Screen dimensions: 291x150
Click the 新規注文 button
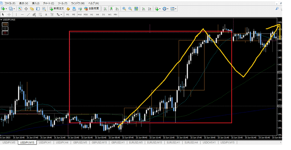[57, 9]
